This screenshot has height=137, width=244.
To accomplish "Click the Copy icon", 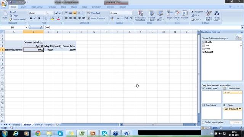I will (x=11, y=16).
